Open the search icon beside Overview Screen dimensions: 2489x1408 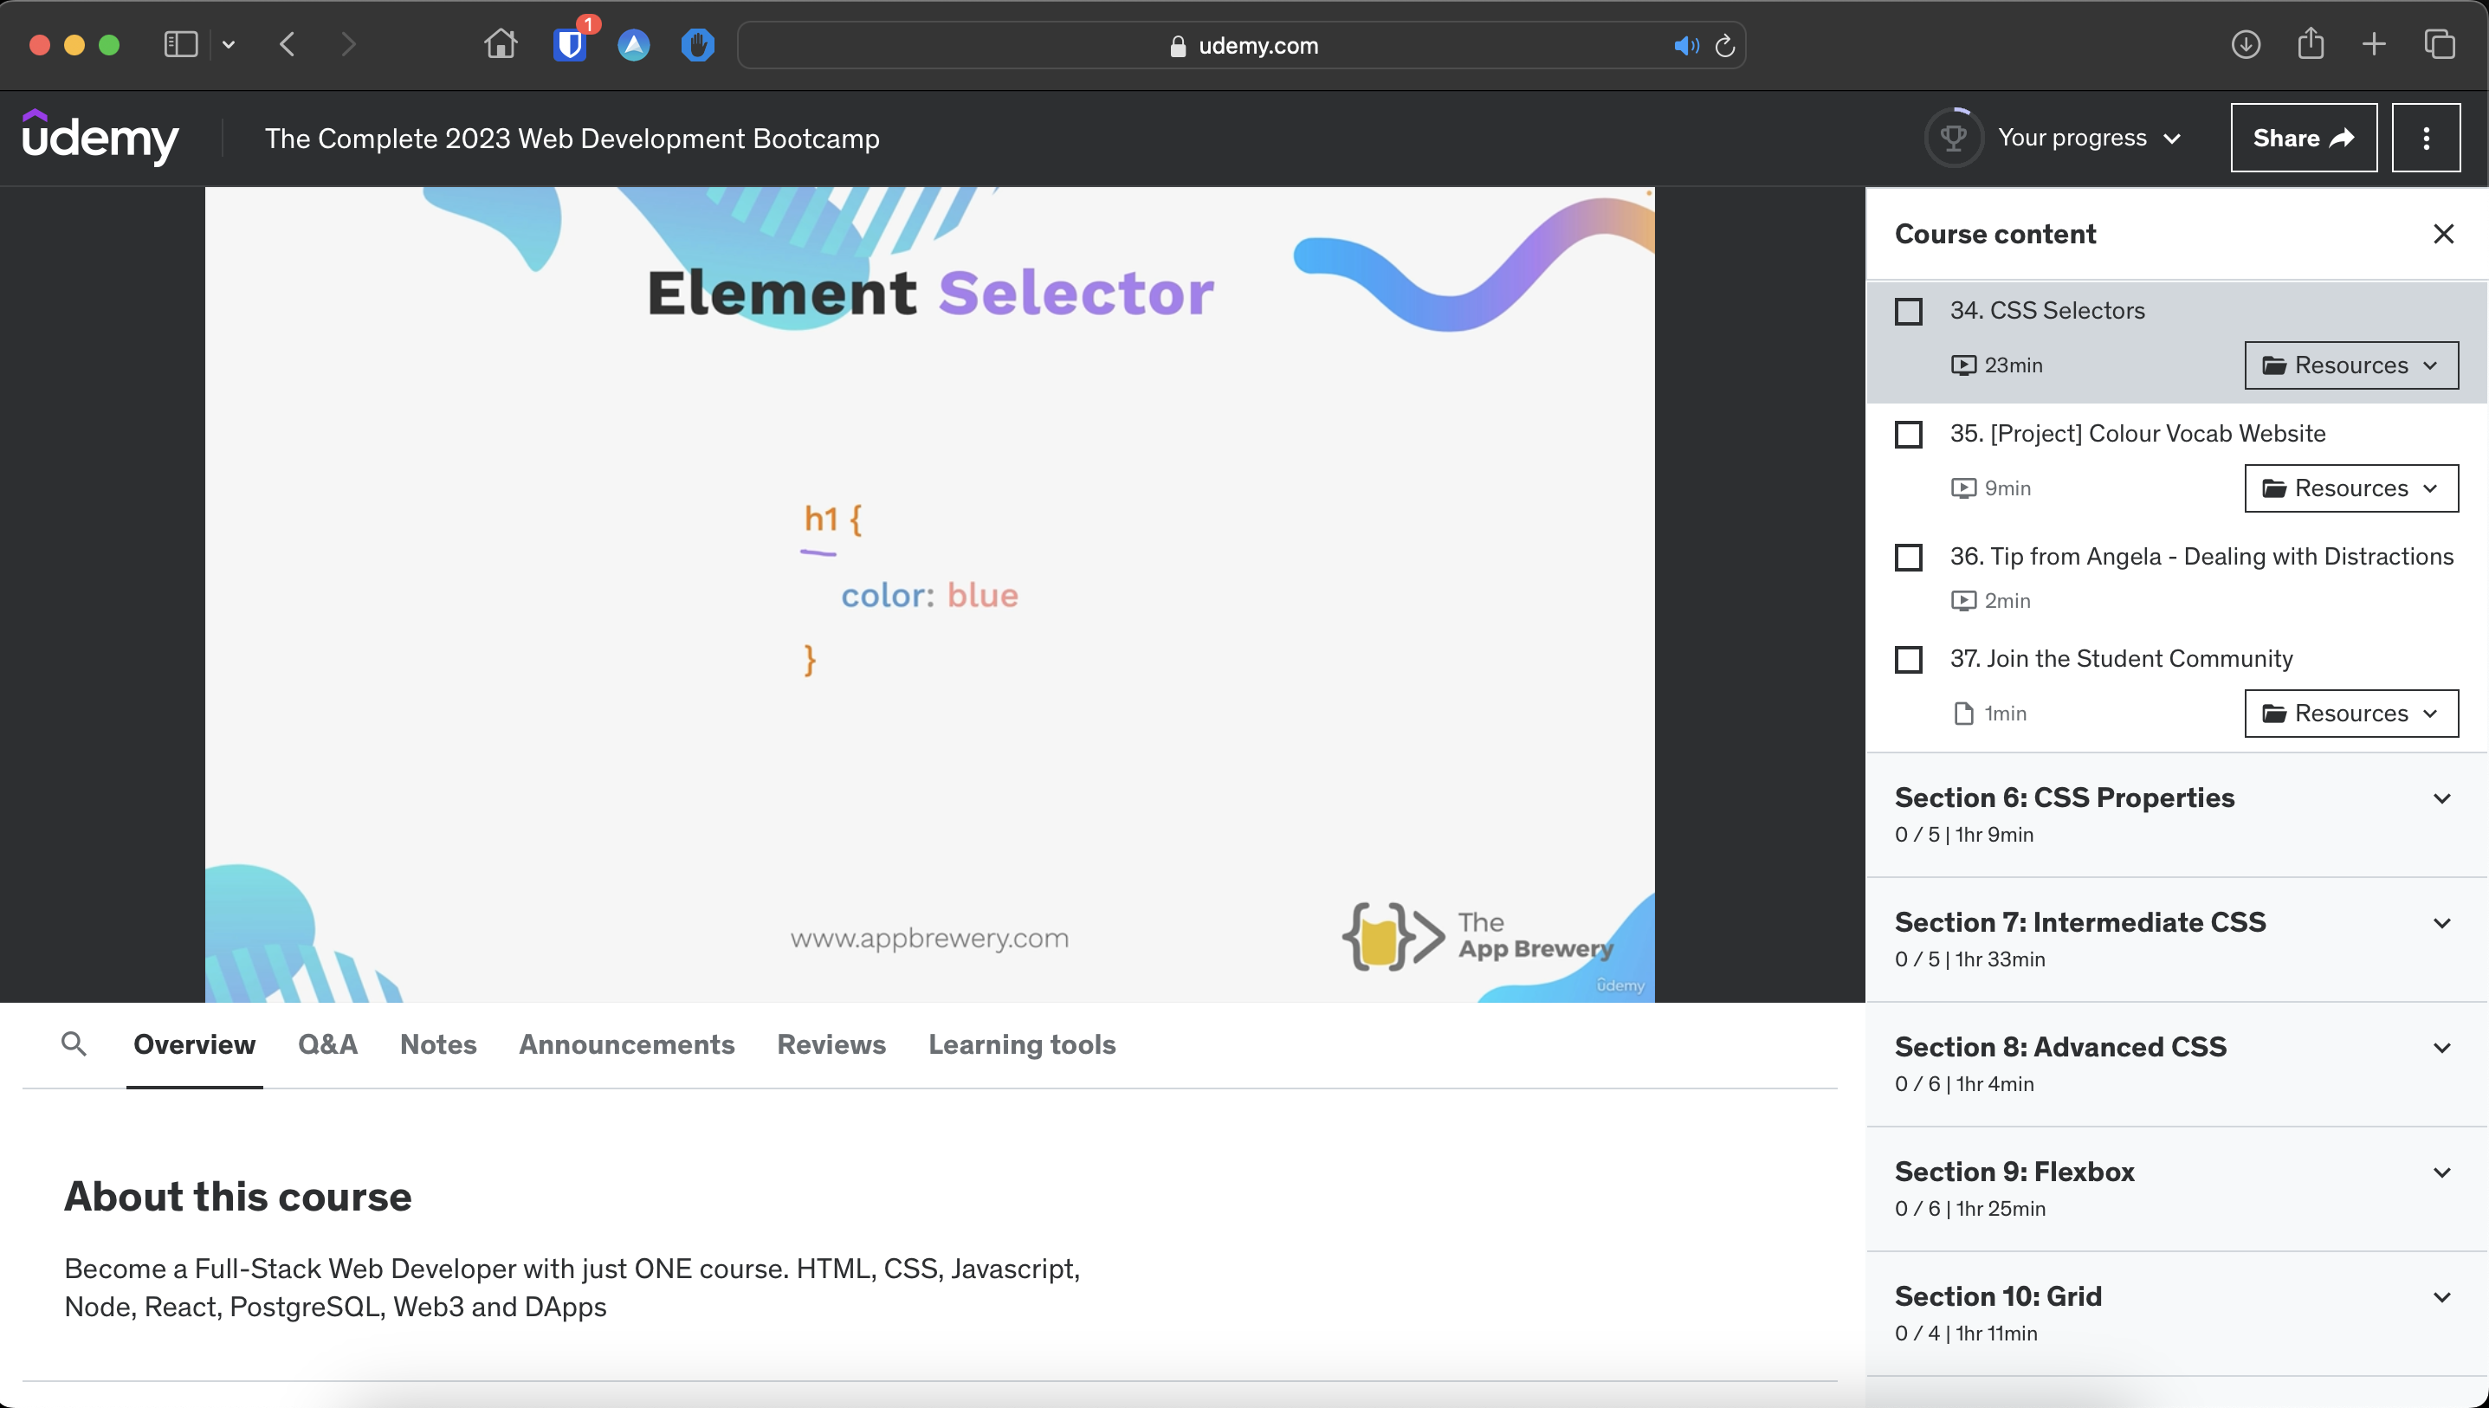pos(74,1044)
